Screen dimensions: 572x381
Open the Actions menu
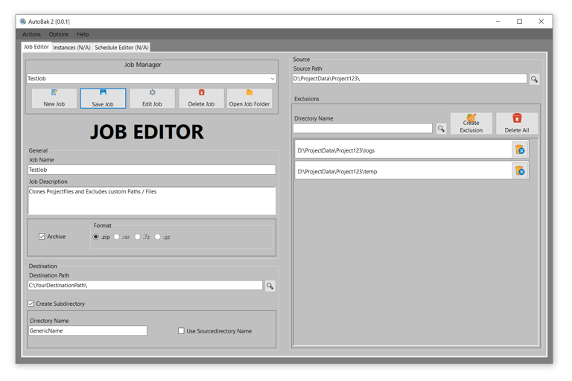point(31,34)
